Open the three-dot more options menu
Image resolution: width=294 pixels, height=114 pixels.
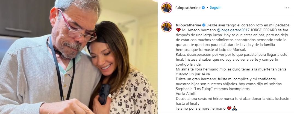coord(287,8)
